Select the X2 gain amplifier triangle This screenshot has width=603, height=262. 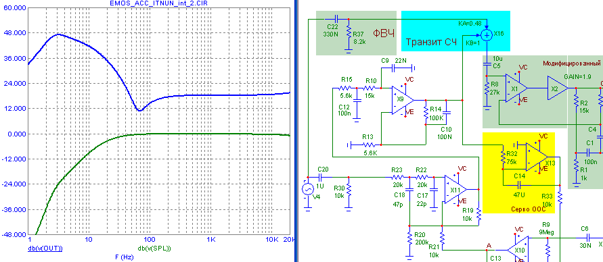pos(558,88)
